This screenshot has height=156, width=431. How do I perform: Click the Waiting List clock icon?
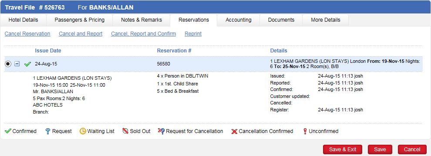tap(83, 131)
